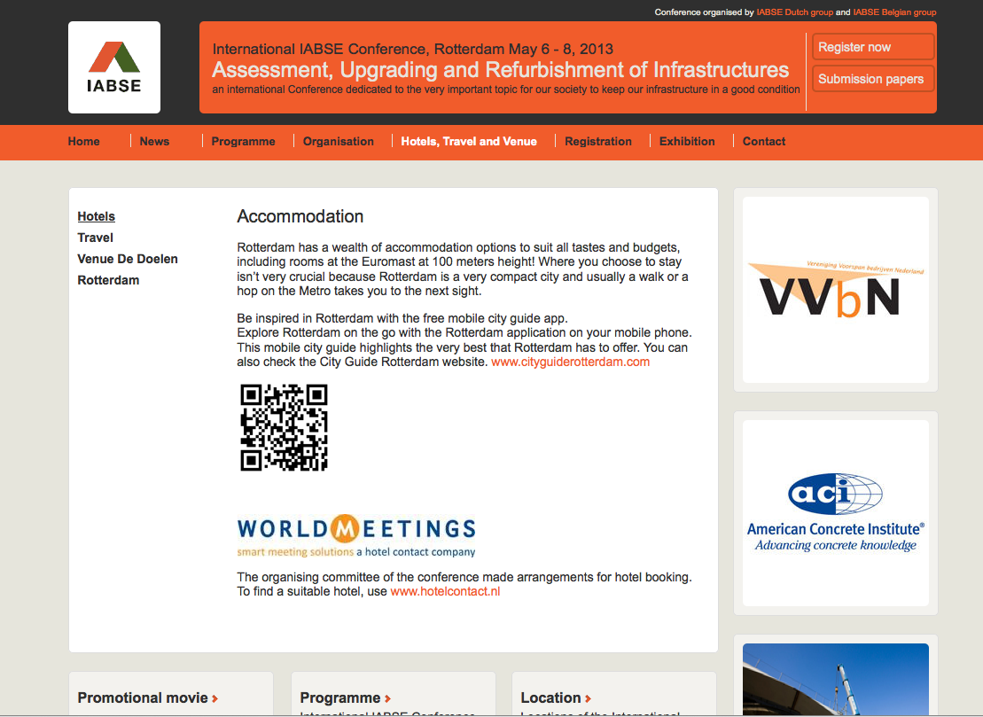Visit the www.hotelcontact.nl link
This screenshot has width=983, height=717.
click(445, 591)
